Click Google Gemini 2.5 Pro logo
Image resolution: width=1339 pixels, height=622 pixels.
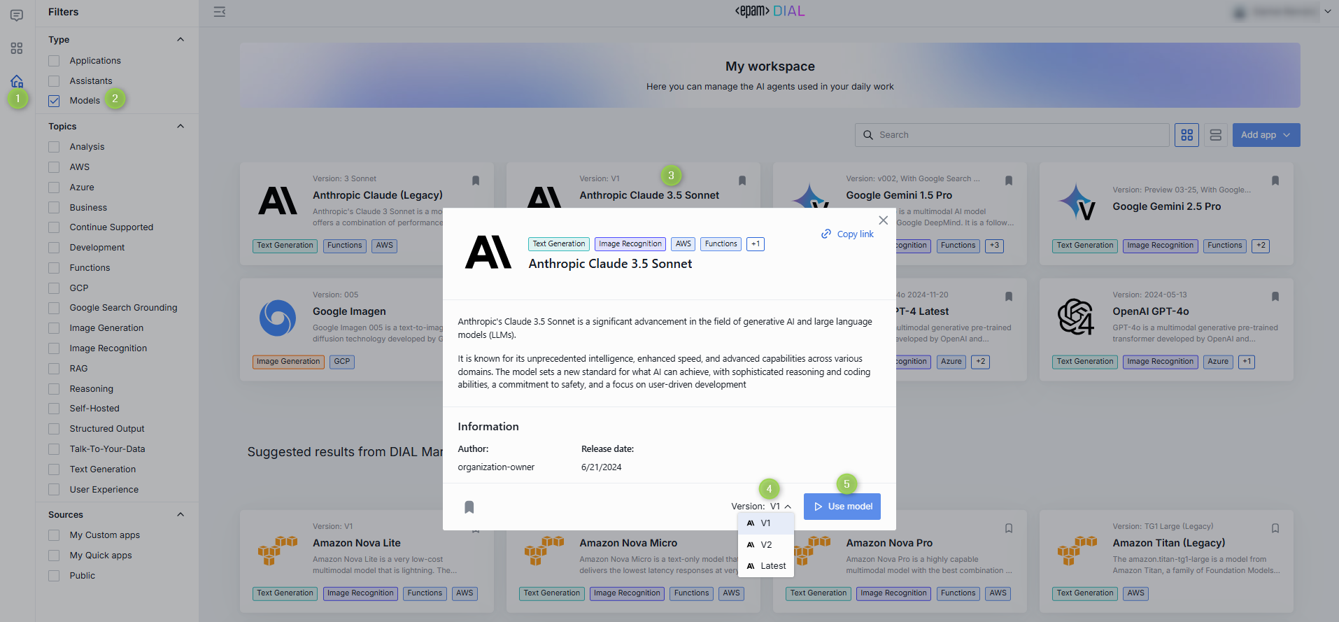point(1077,202)
